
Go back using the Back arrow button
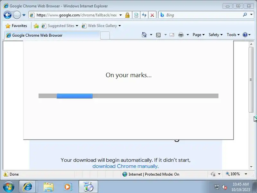coord(7,15)
